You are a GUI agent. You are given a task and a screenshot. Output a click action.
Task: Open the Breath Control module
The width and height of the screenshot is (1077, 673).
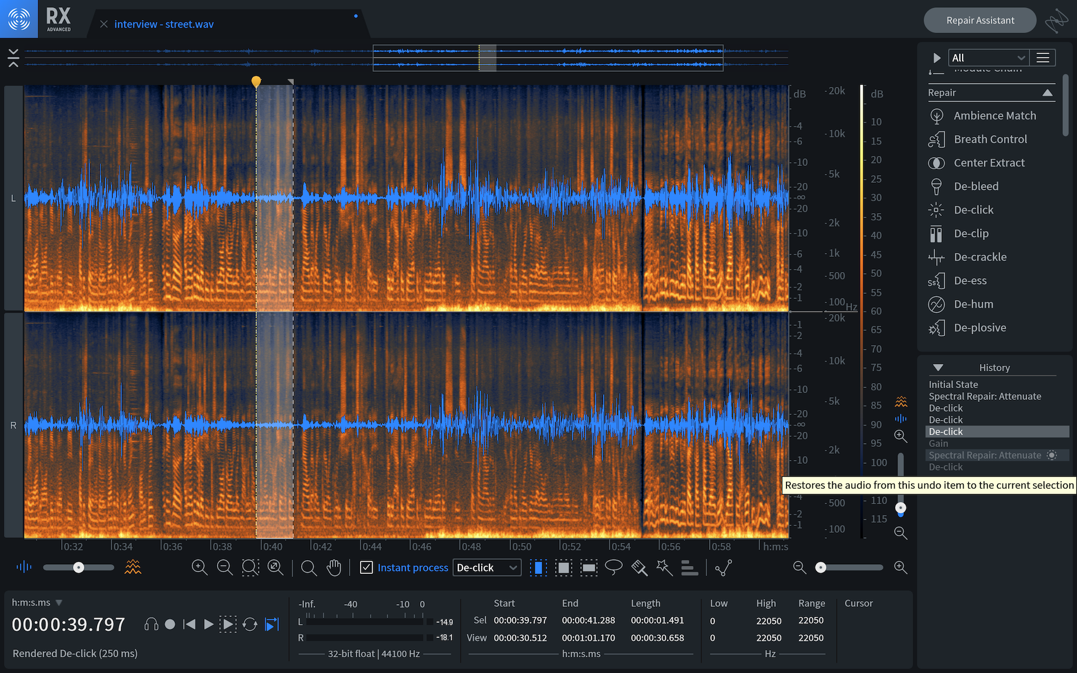click(990, 139)
